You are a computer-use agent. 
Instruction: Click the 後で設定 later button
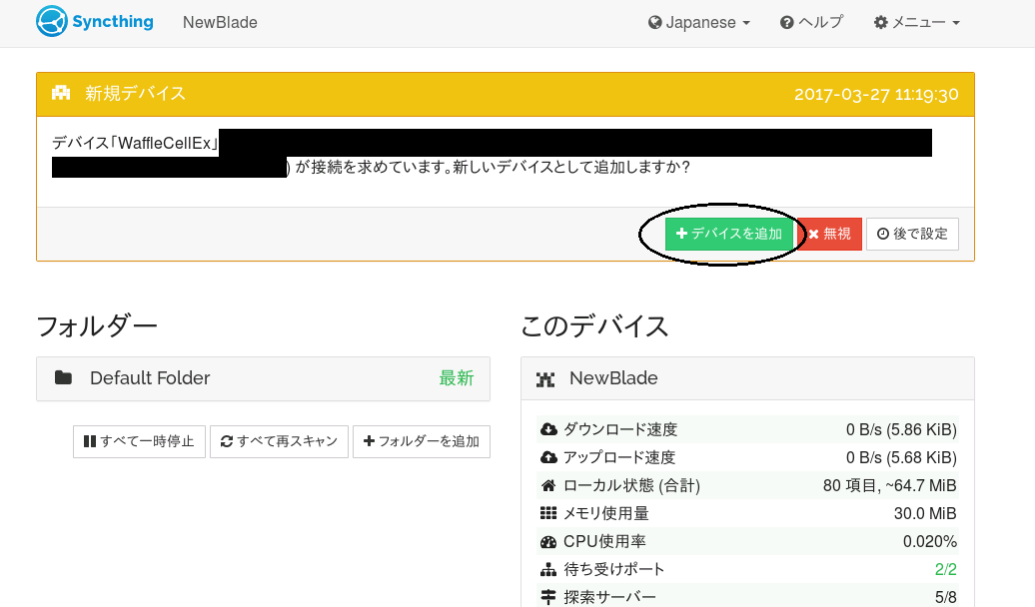[x=912, y=234]
